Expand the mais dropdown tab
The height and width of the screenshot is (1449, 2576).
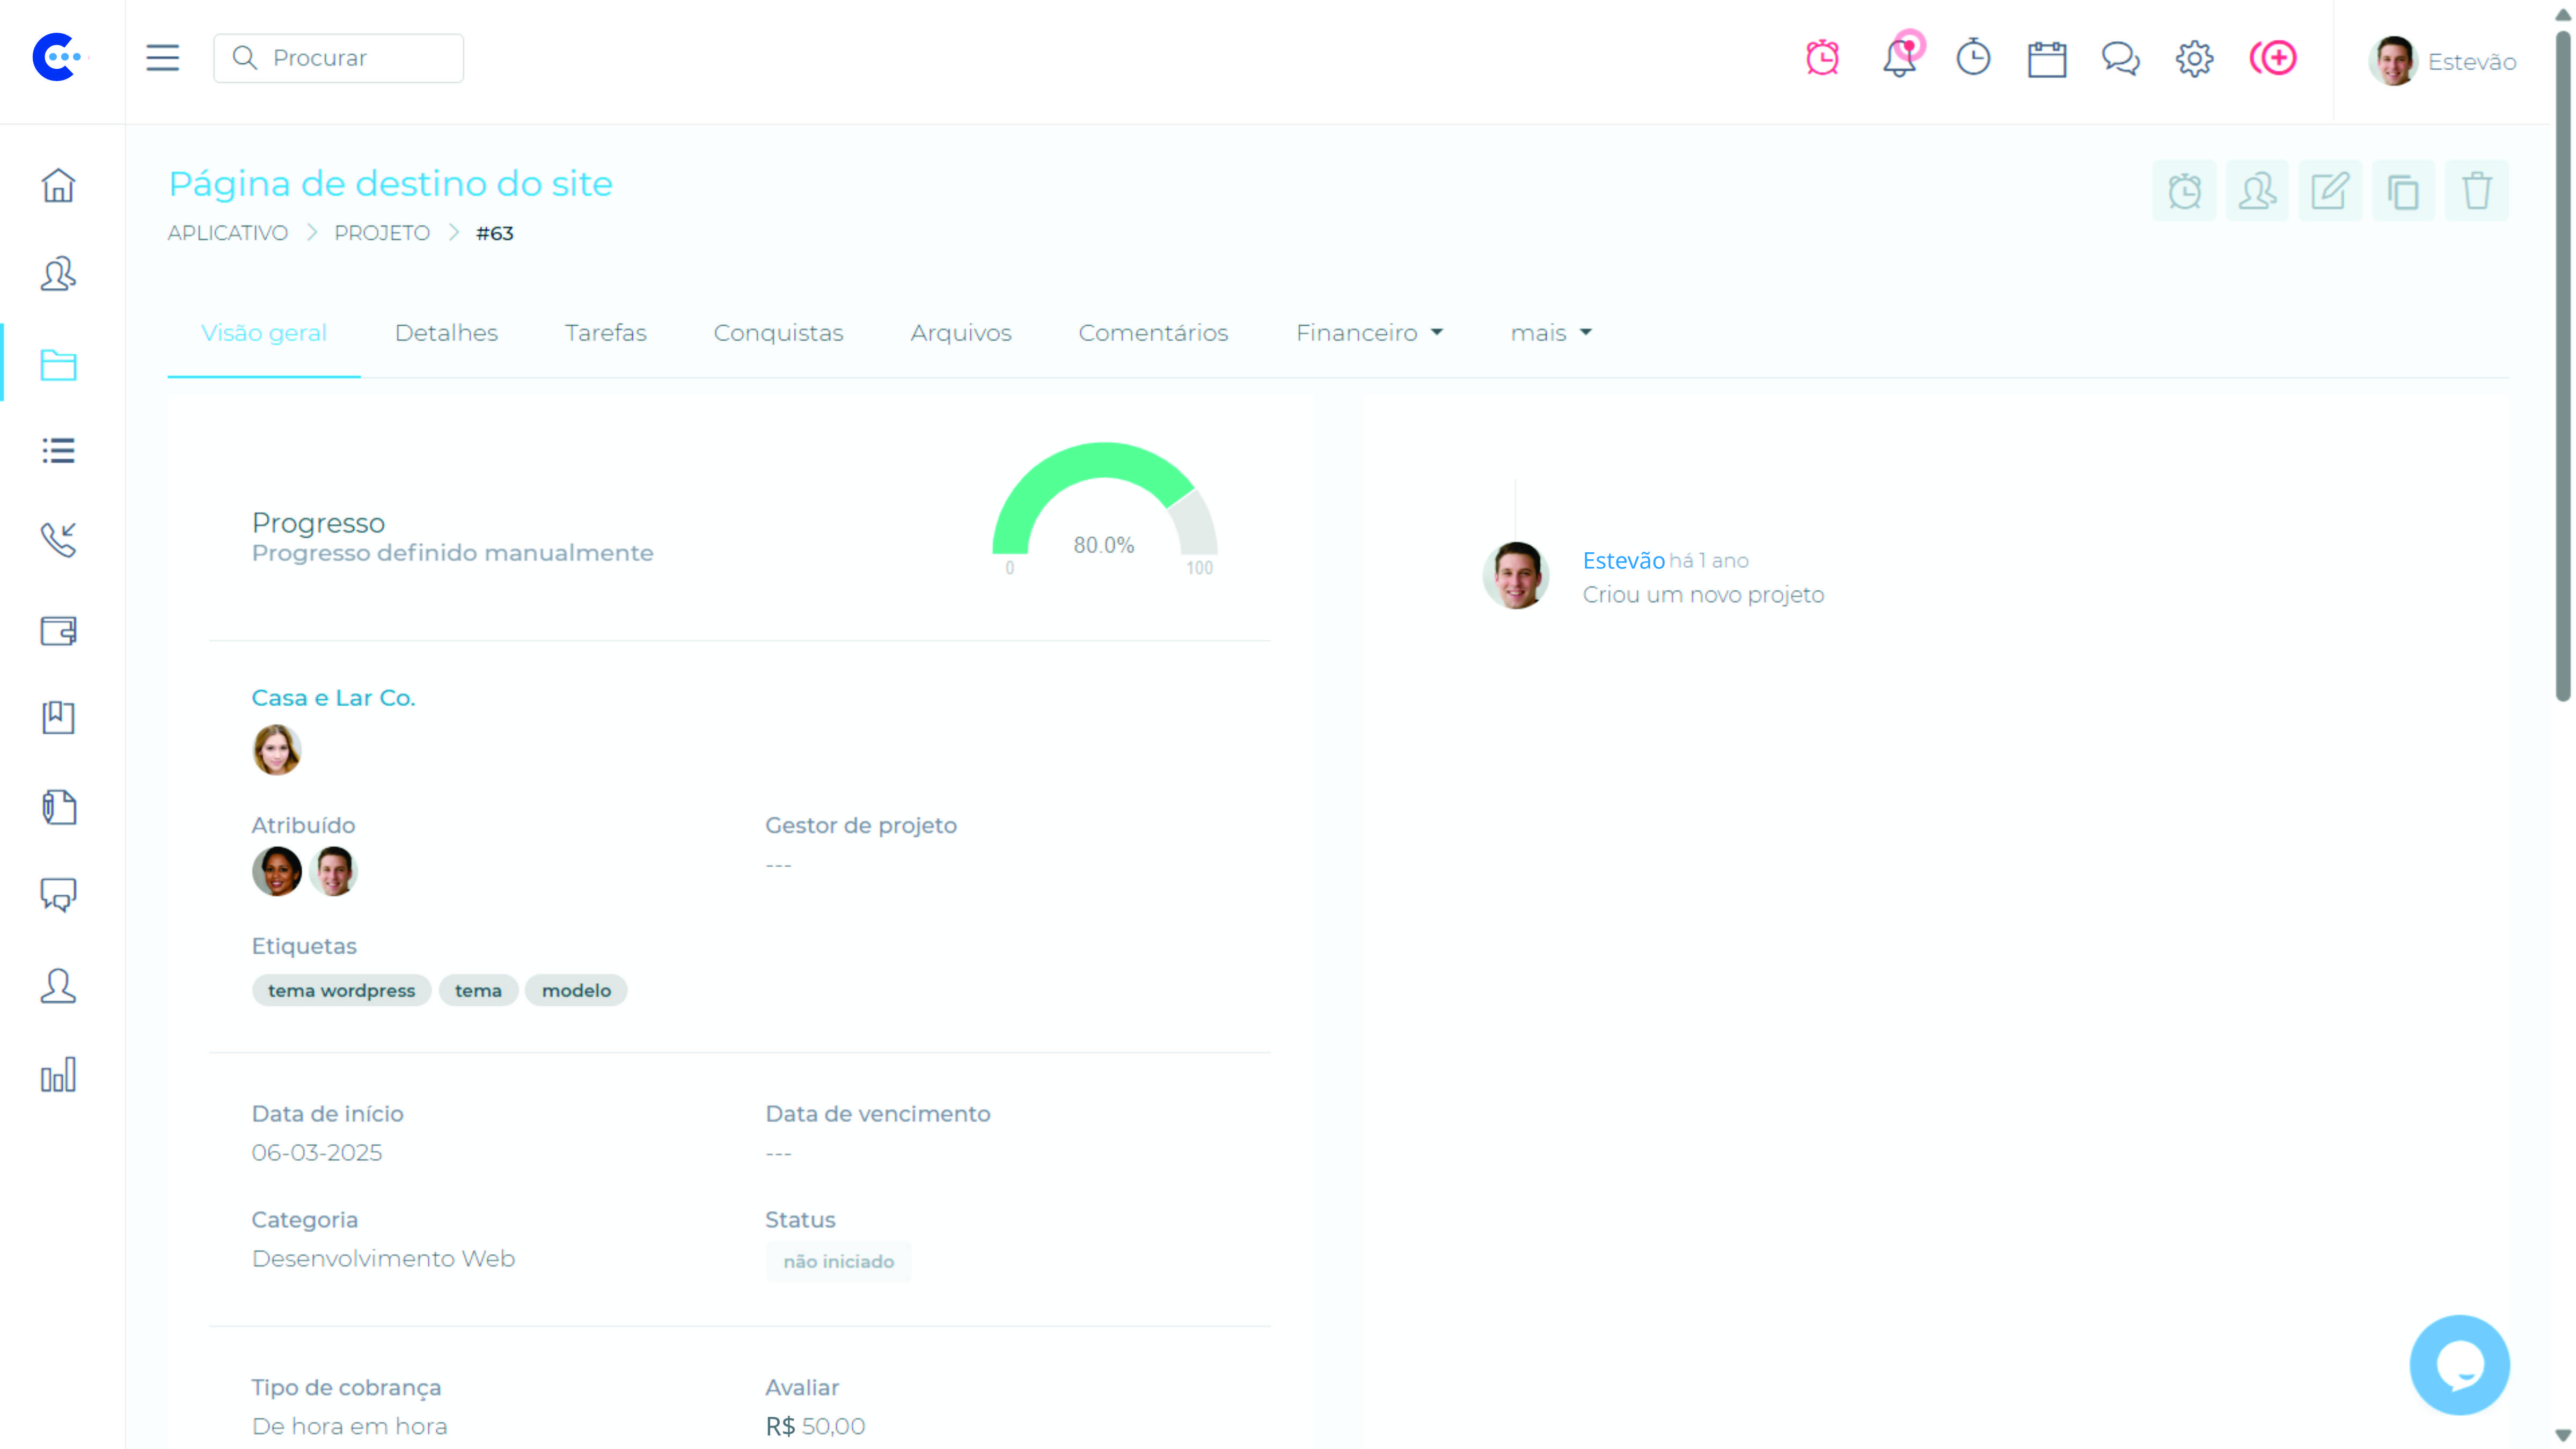click(1550, 333)
